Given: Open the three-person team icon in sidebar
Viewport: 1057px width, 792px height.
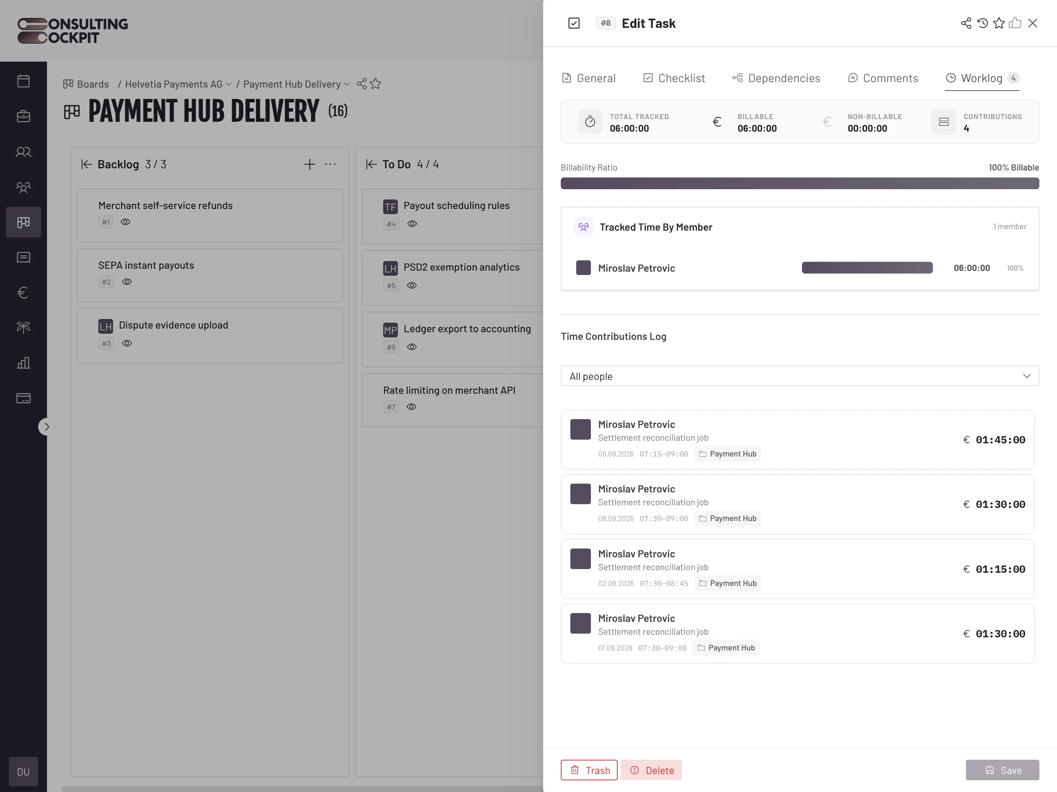Looking at the screenshot, I should (x=23, y=187).
